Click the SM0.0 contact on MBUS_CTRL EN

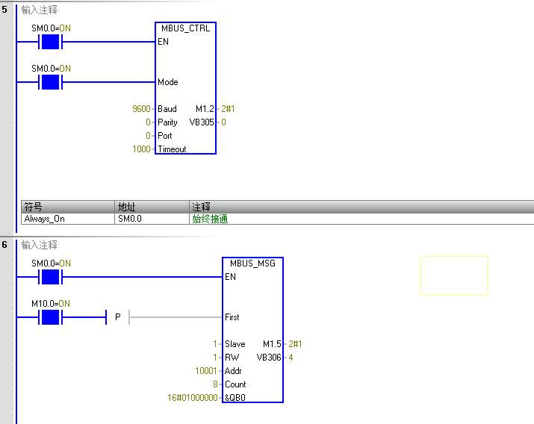tap(50, 42)
